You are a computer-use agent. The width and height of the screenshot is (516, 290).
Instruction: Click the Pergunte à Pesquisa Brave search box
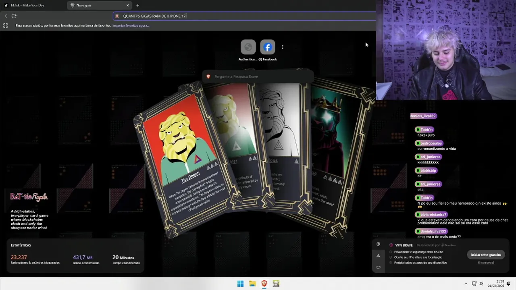click(x=258, y=77)
